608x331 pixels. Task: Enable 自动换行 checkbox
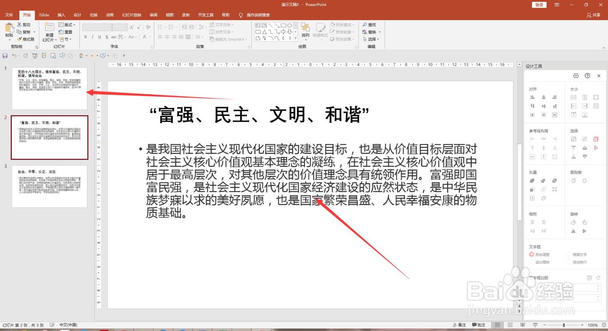(570, 262)
